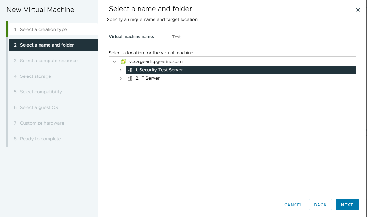Image resolution: width=367 pixels, height=217 pixels.
Task: Click the datacenter icon beside 2. IT Server
Action: [130, 78]
